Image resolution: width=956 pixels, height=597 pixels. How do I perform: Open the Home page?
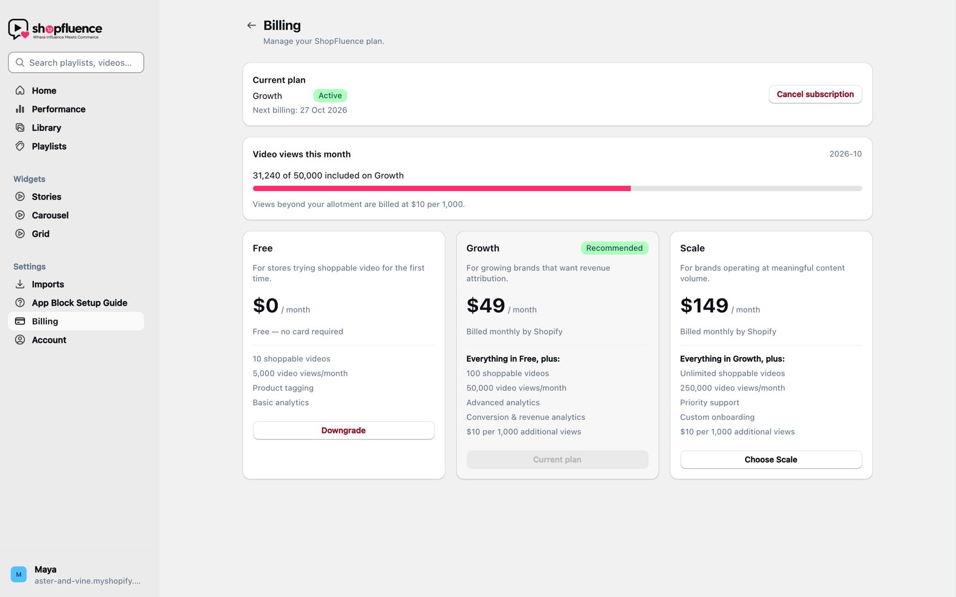[x=76, y=90]
